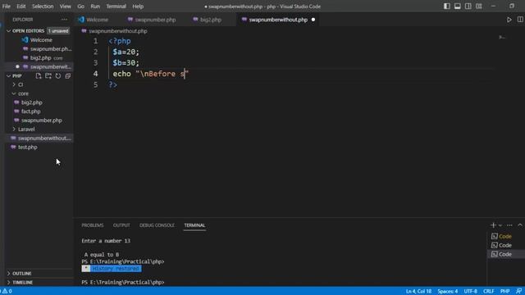Click PHP language mode status item
Viewport: 525px width, 295px height.
point(505,292)
